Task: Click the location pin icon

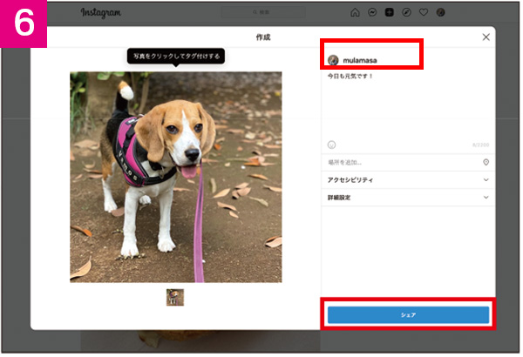Action: pos(486,162)
